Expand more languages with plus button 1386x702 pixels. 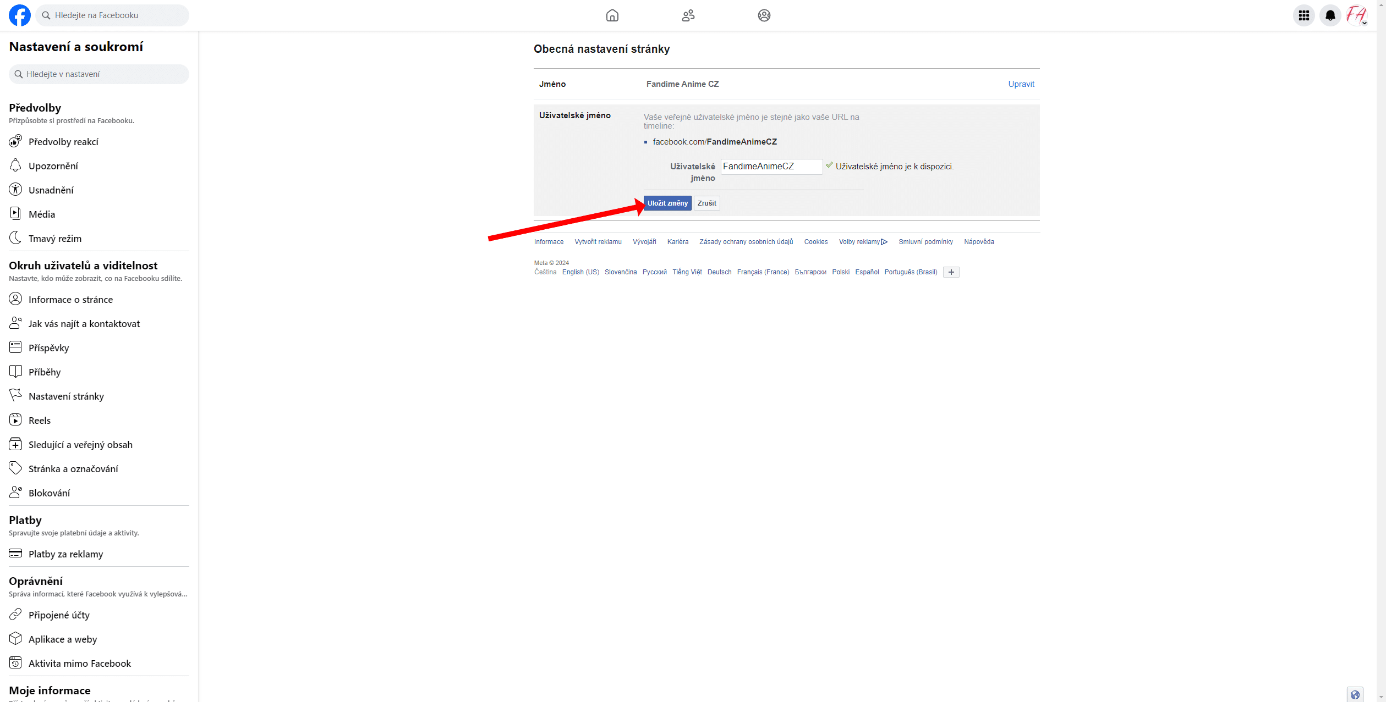pos(951,272)
